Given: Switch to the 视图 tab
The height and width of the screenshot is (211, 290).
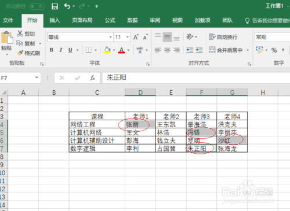Looking at the screenshot, I should pyautogui.click(x=177, y=20).
